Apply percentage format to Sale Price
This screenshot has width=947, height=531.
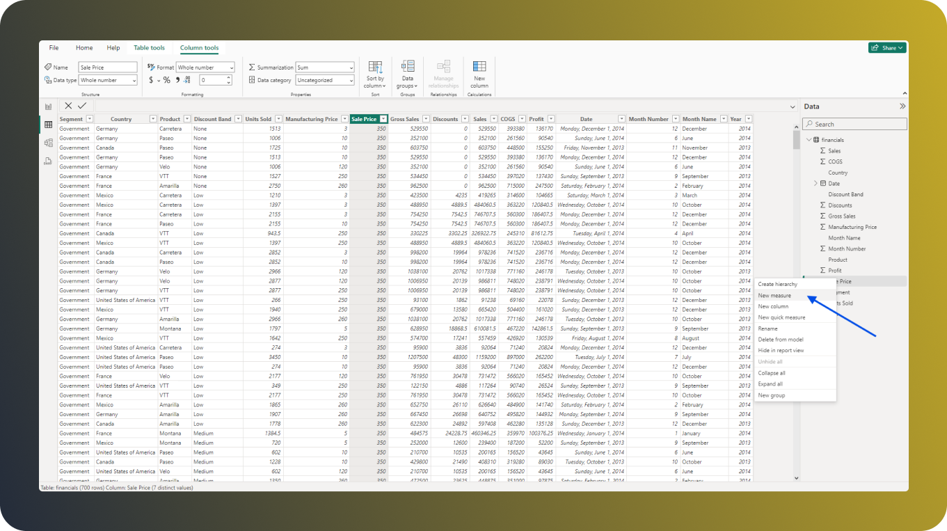coord(166,80)
